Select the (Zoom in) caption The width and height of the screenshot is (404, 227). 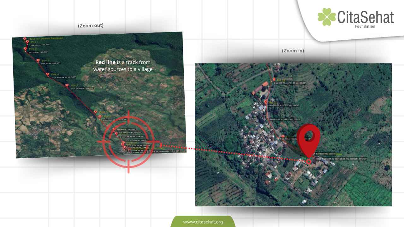pyautogui.click(x=293, y=51)
